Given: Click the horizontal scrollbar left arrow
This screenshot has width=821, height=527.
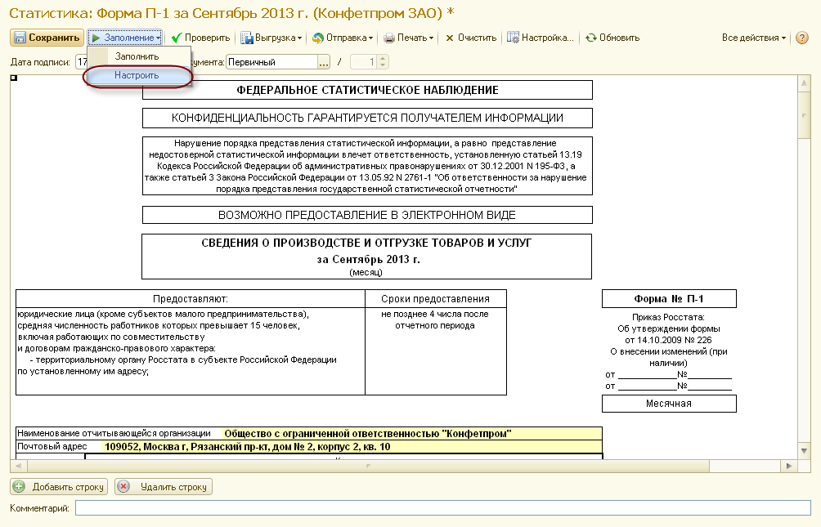Looking at the screenshot, I should pyautogui.click(x=18, y=466).
